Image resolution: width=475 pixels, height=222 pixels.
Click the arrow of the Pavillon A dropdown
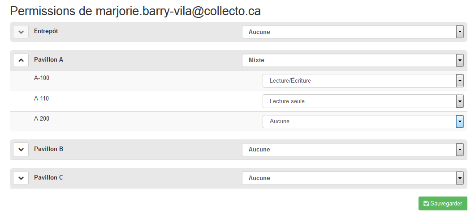tap(460, 60)
